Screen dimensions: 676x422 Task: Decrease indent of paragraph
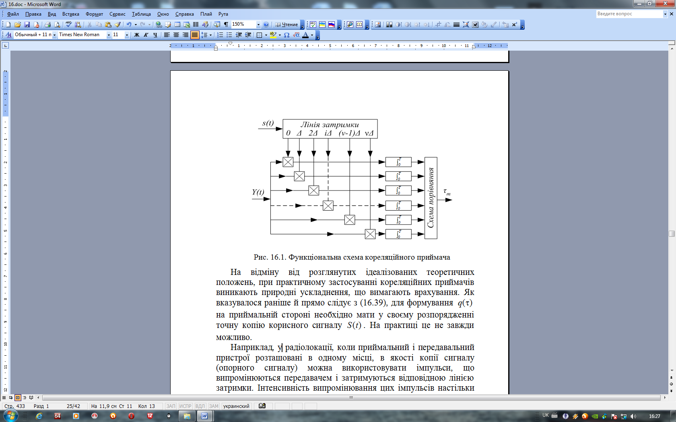pos(239,35)
